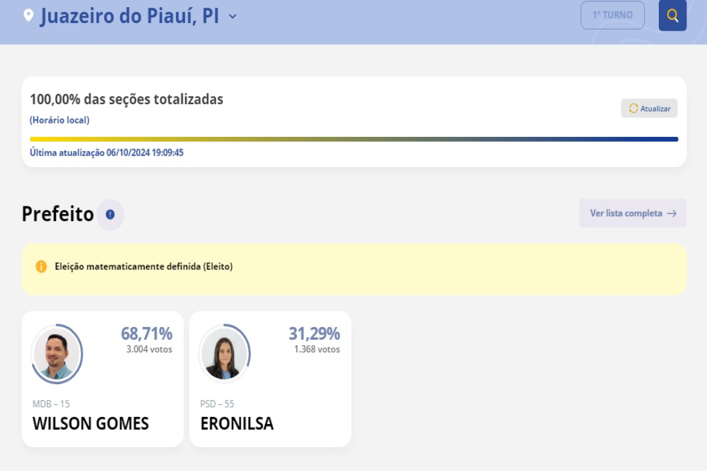This screenshot has width=707, height=471.
Task: Open the Juazeiro do Piauí, PI selector
Action: (x=130, y=16)
